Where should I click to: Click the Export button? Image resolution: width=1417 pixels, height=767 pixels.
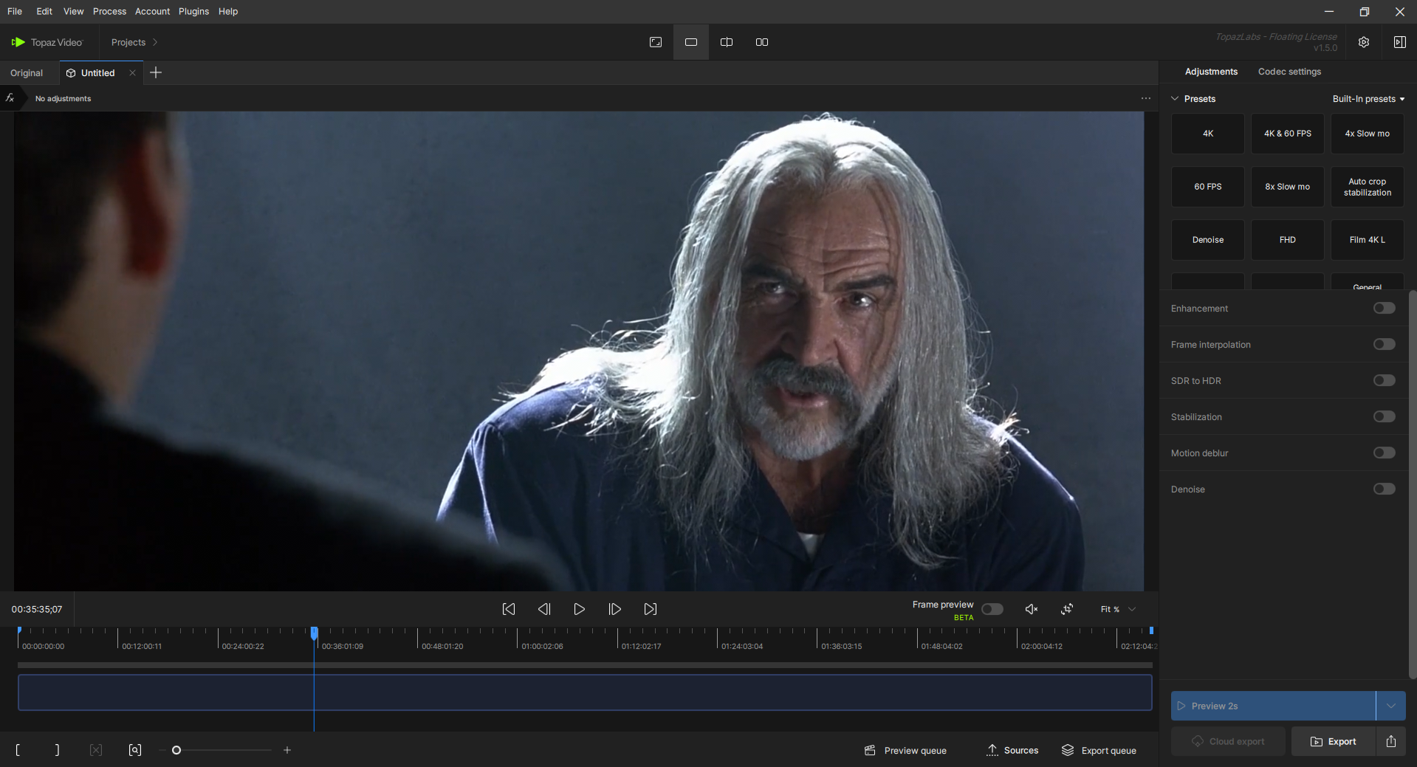[1334, 741]
